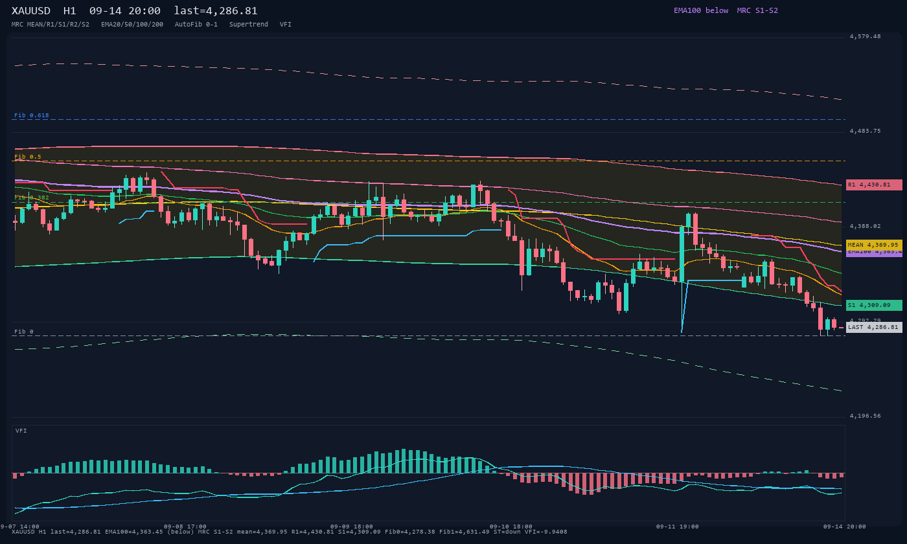Click the 'Fib 0.5' level label
The height and width of the screenshot is (544, 907).
coord(28,157)
